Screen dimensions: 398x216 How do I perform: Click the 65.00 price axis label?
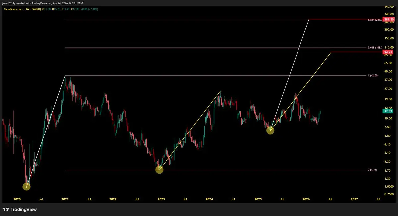point(388,63)
